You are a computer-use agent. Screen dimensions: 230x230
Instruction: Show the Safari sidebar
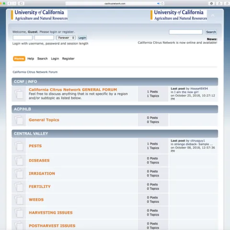(21, 3)
